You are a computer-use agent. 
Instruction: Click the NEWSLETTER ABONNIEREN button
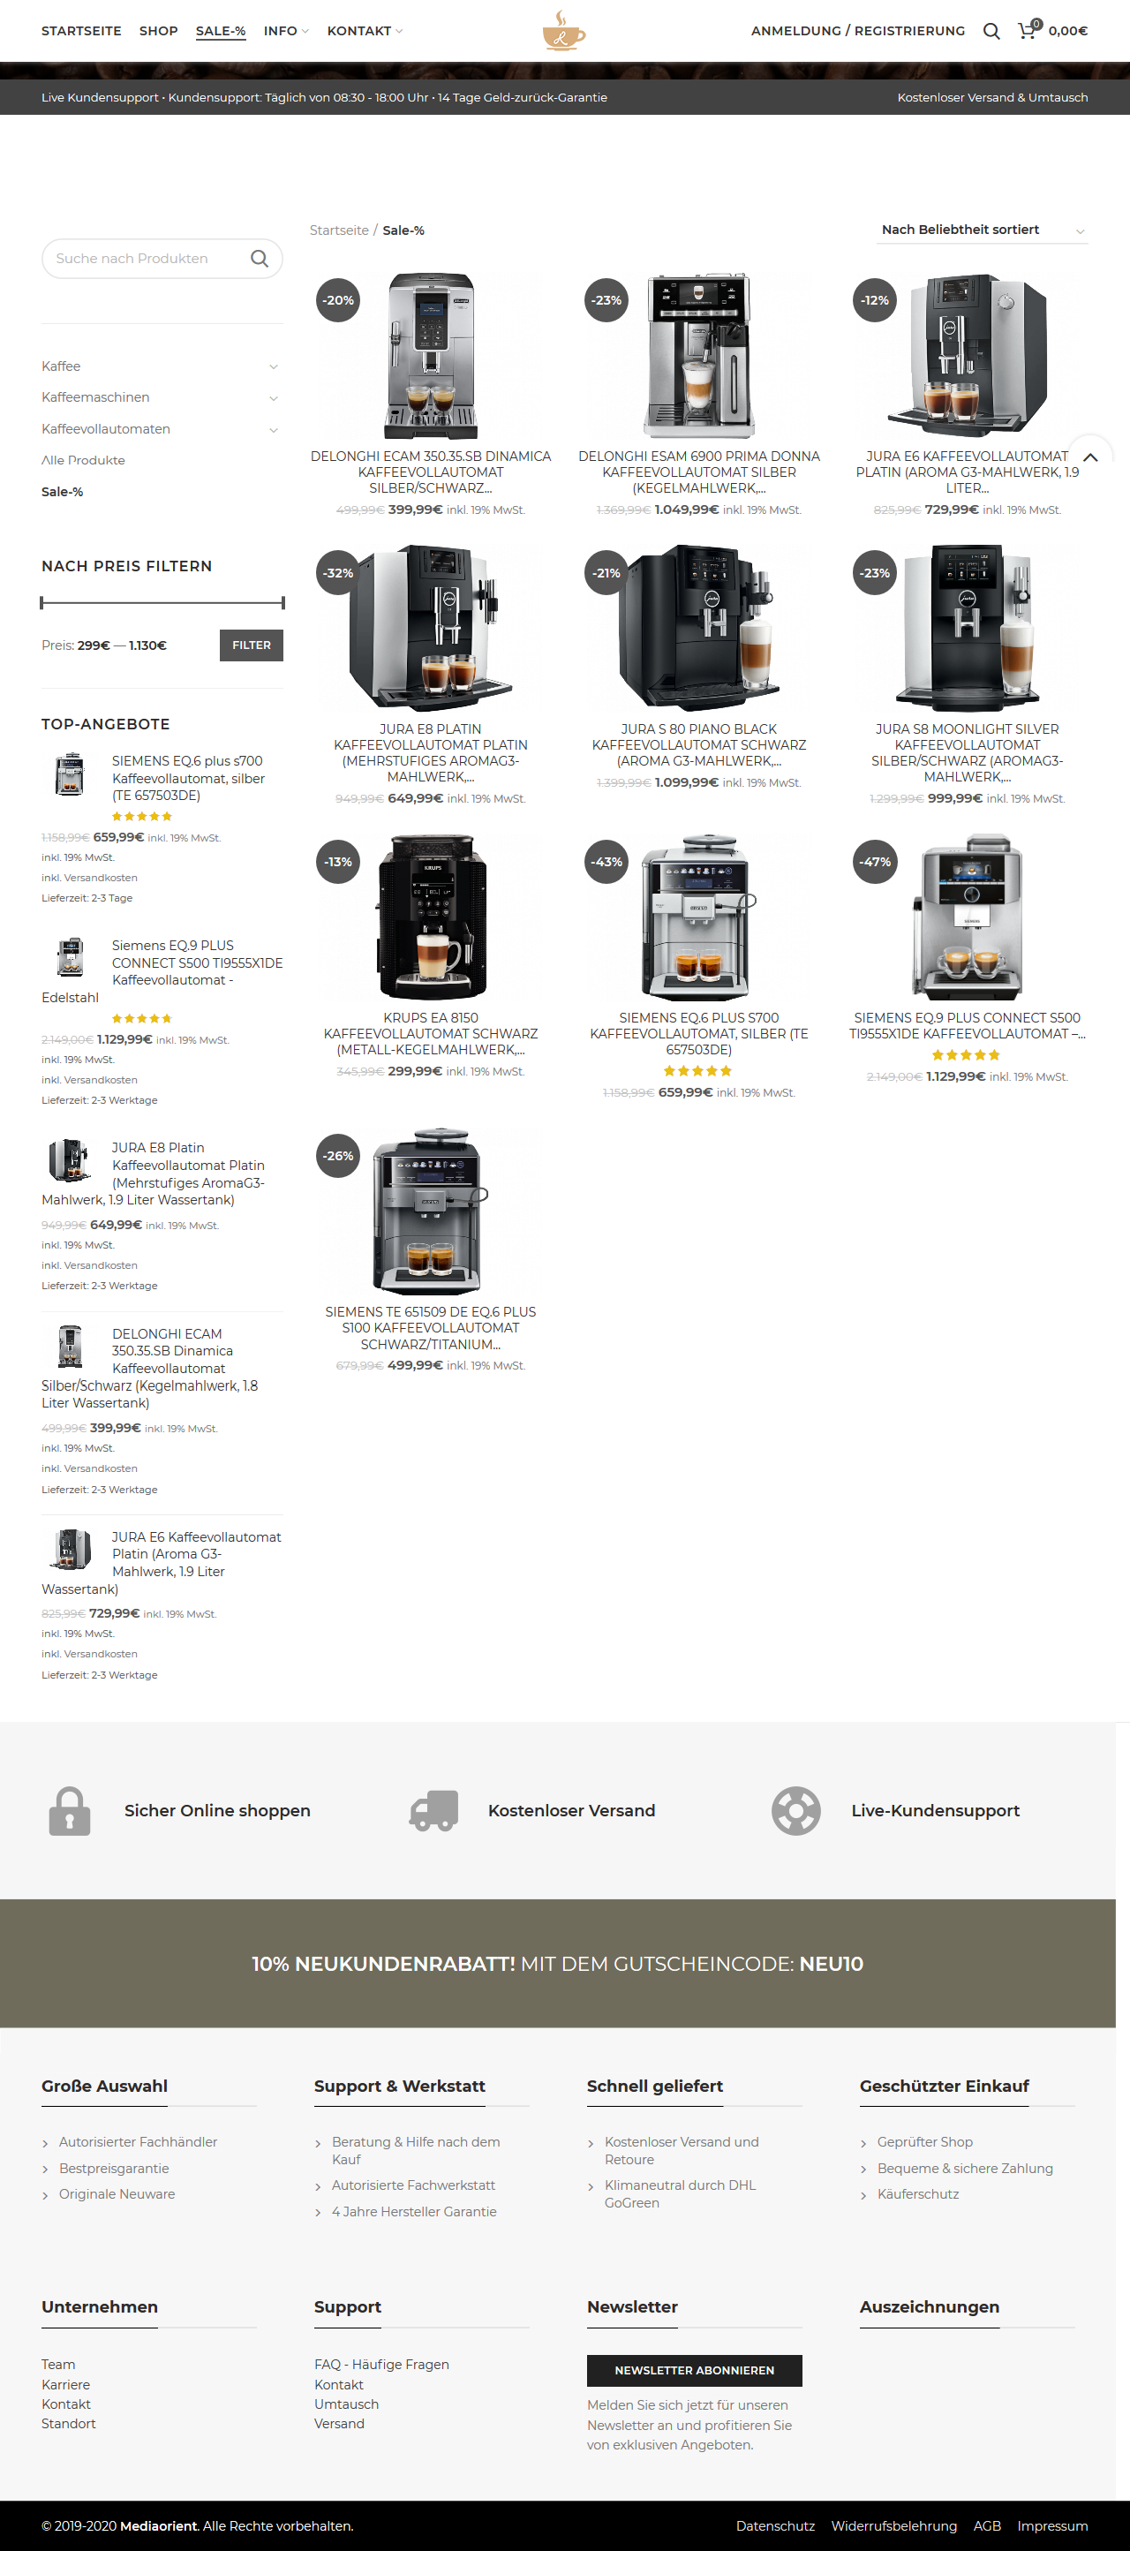coord(694,2370)
